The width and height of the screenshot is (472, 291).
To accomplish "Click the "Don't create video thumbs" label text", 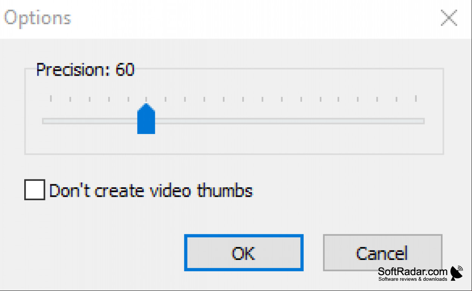I will [151, 190].
